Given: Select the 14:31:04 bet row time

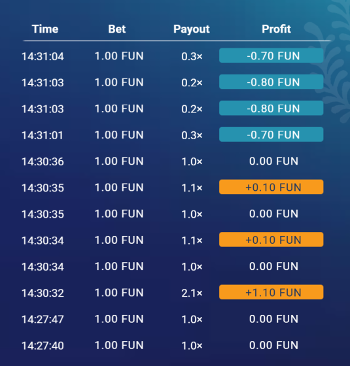Looking at the screenshot, I should [x=43, y=56].
